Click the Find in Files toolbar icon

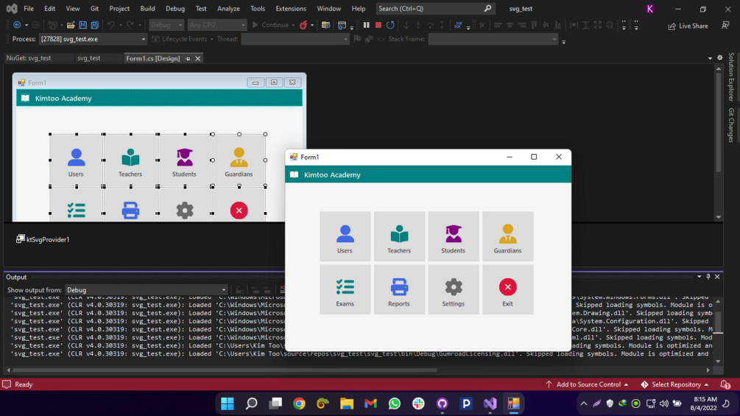click(325, 25)
